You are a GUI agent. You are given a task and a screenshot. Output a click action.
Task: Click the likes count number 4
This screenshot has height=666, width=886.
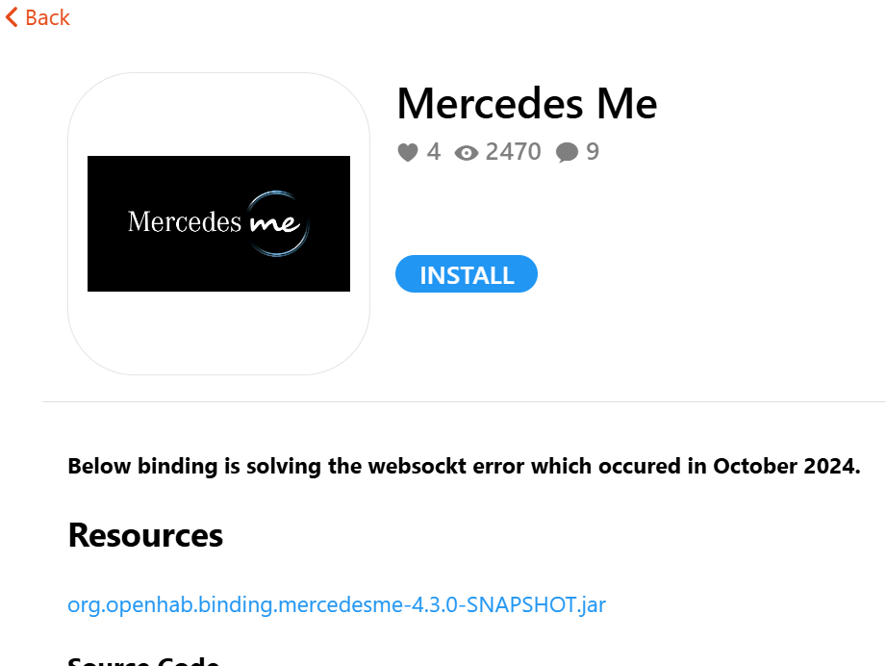pos(434,151)
